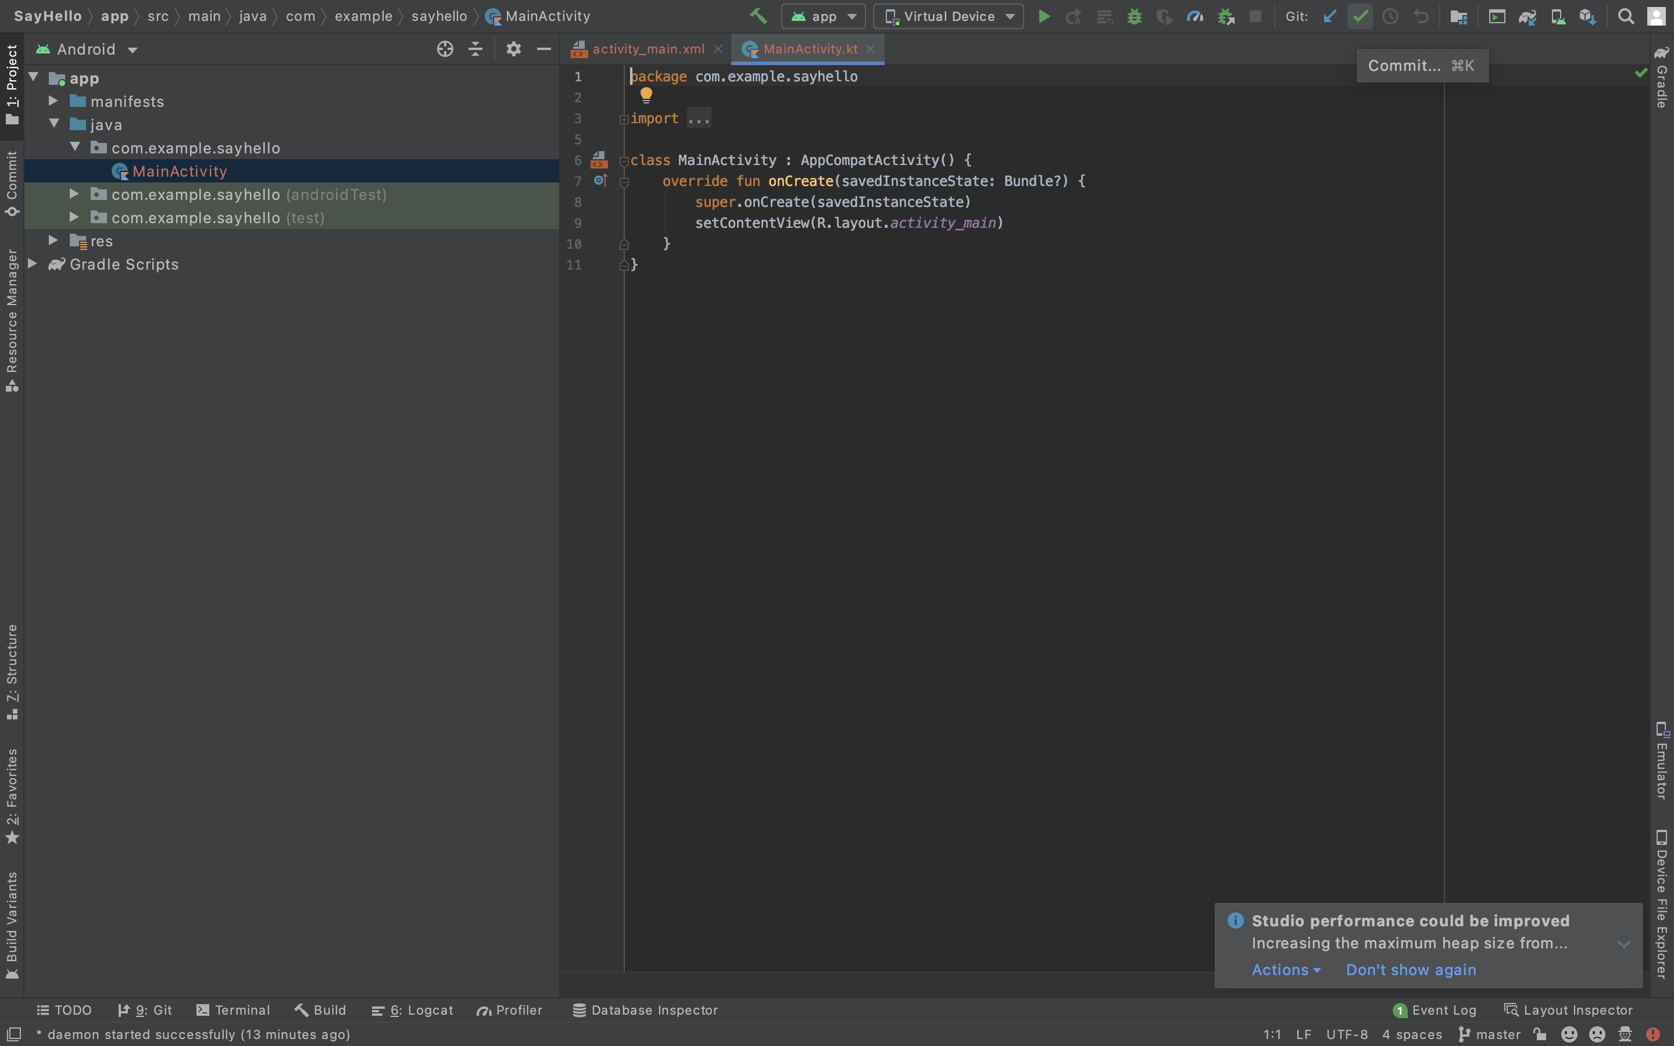
Task: Click related XML file gutter icon on line 6
Action: point(599,160)
